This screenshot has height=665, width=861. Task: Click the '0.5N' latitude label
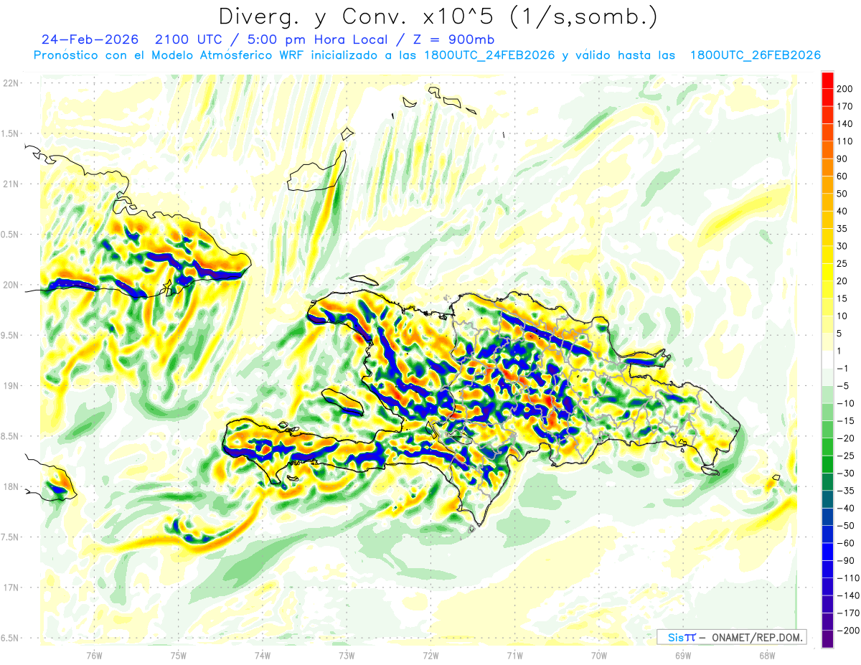point(11,235)
